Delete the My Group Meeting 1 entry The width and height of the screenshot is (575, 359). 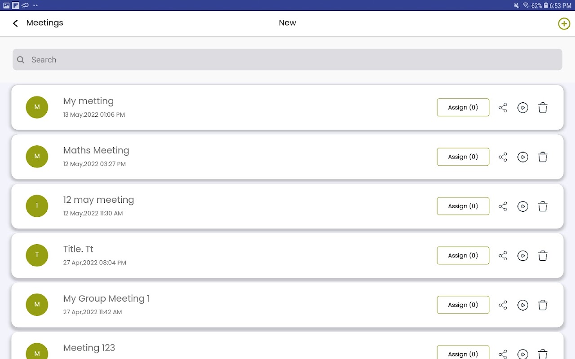[x=543, y=305]
